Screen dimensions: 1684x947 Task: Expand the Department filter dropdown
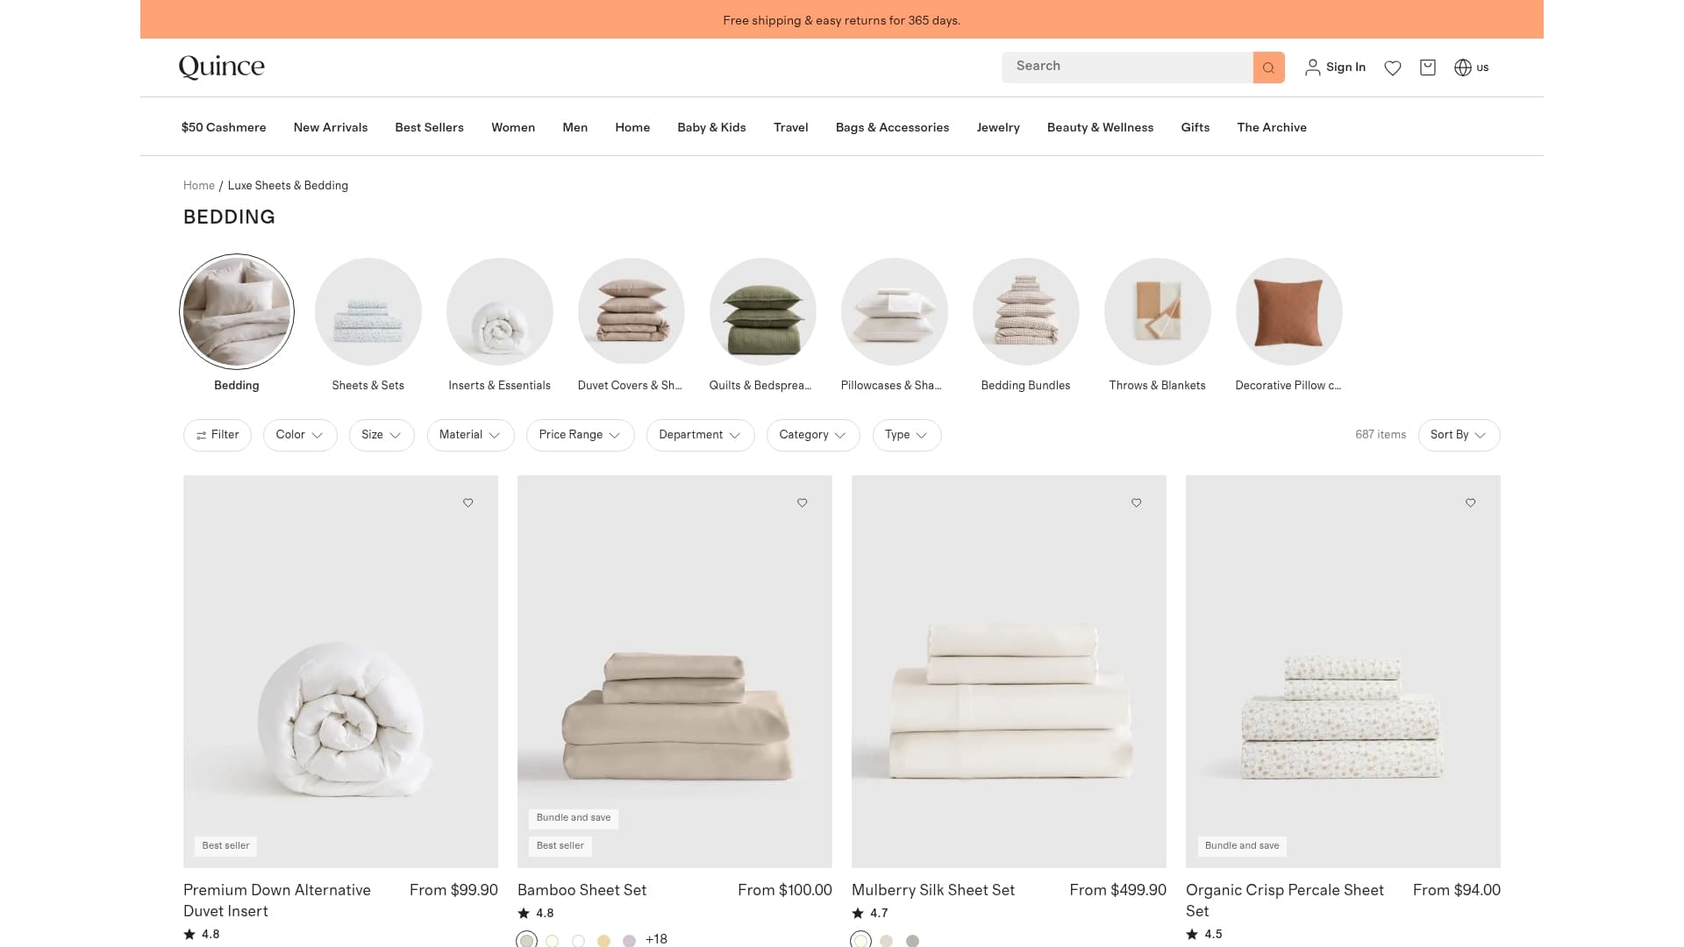click(700, 435)
